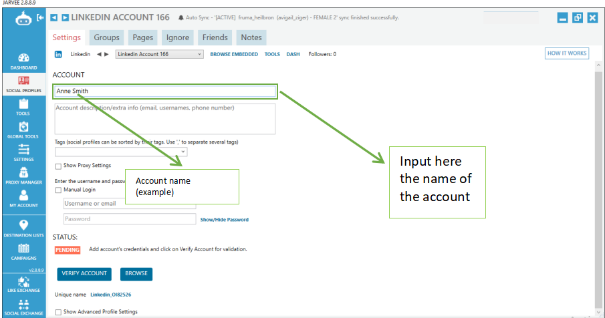
Task: Open My Account in sidebar
Action: 23,199
